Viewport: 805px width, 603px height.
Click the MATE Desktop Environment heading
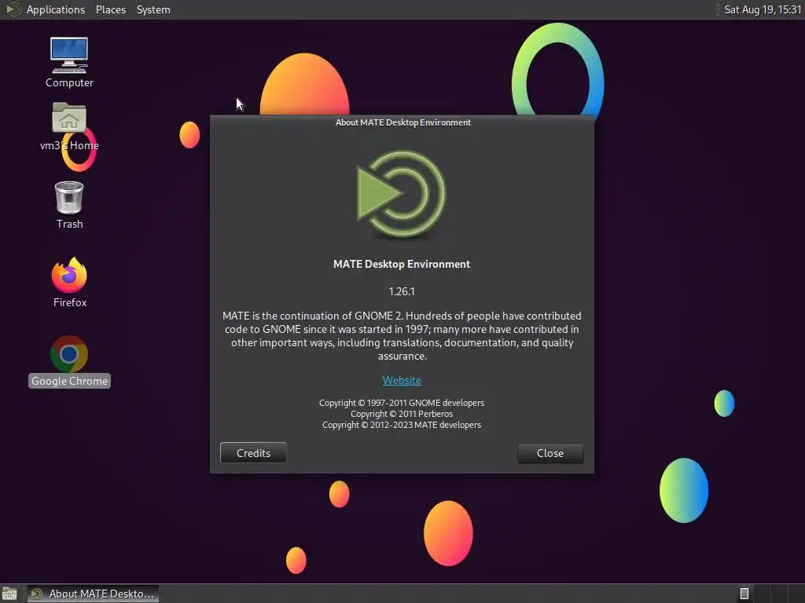point(402,264)
